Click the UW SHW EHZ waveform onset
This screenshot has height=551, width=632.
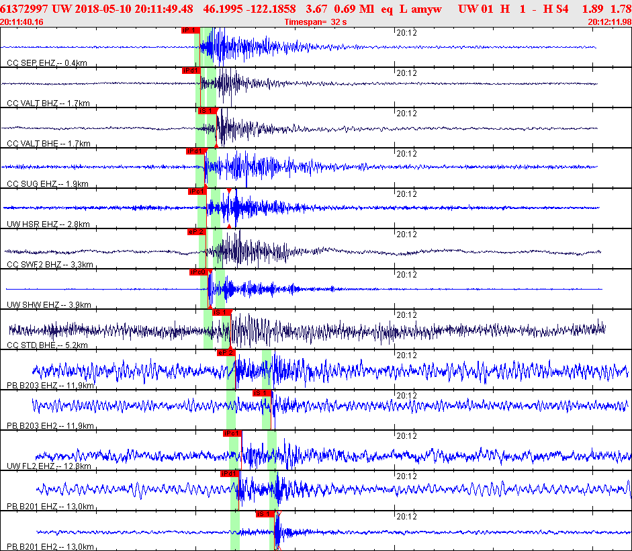click(x=210, y=289)
